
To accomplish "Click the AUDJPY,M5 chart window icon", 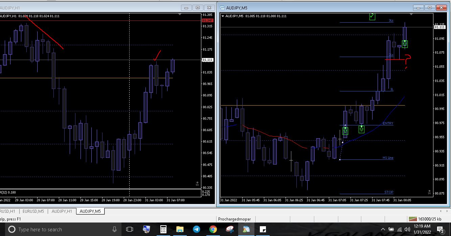I will pos(222,8).
